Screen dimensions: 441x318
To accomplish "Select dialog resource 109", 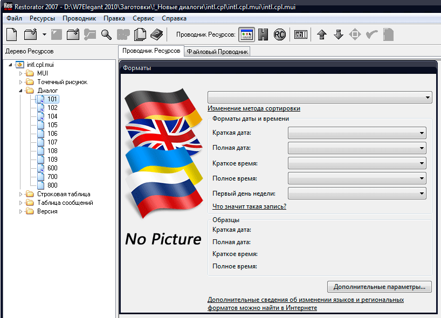I will [x=52, y=160].
